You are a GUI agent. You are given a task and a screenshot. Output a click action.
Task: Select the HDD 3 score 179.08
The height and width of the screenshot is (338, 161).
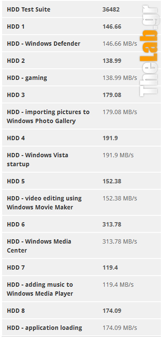(x=112, y=95)
